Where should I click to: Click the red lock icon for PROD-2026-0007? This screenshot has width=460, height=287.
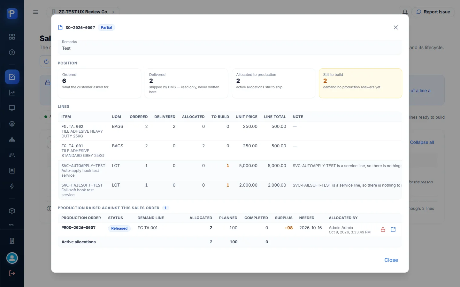click(383, 230)
